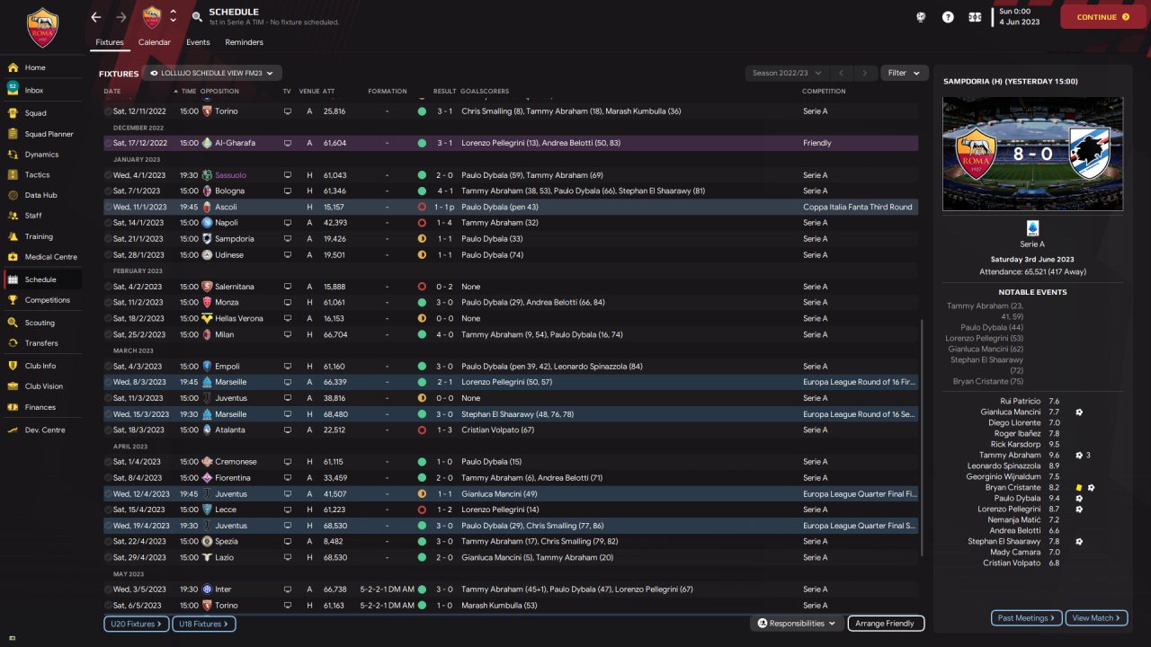Open Paulo Dybala in the match ratings list
Image resolution: width=1151 pixels, height=647 pixels.
(x=1017, y=499)
